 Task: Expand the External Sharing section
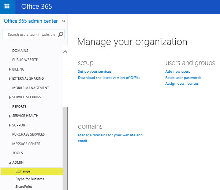pyautogui.click(x=10, y=79)
